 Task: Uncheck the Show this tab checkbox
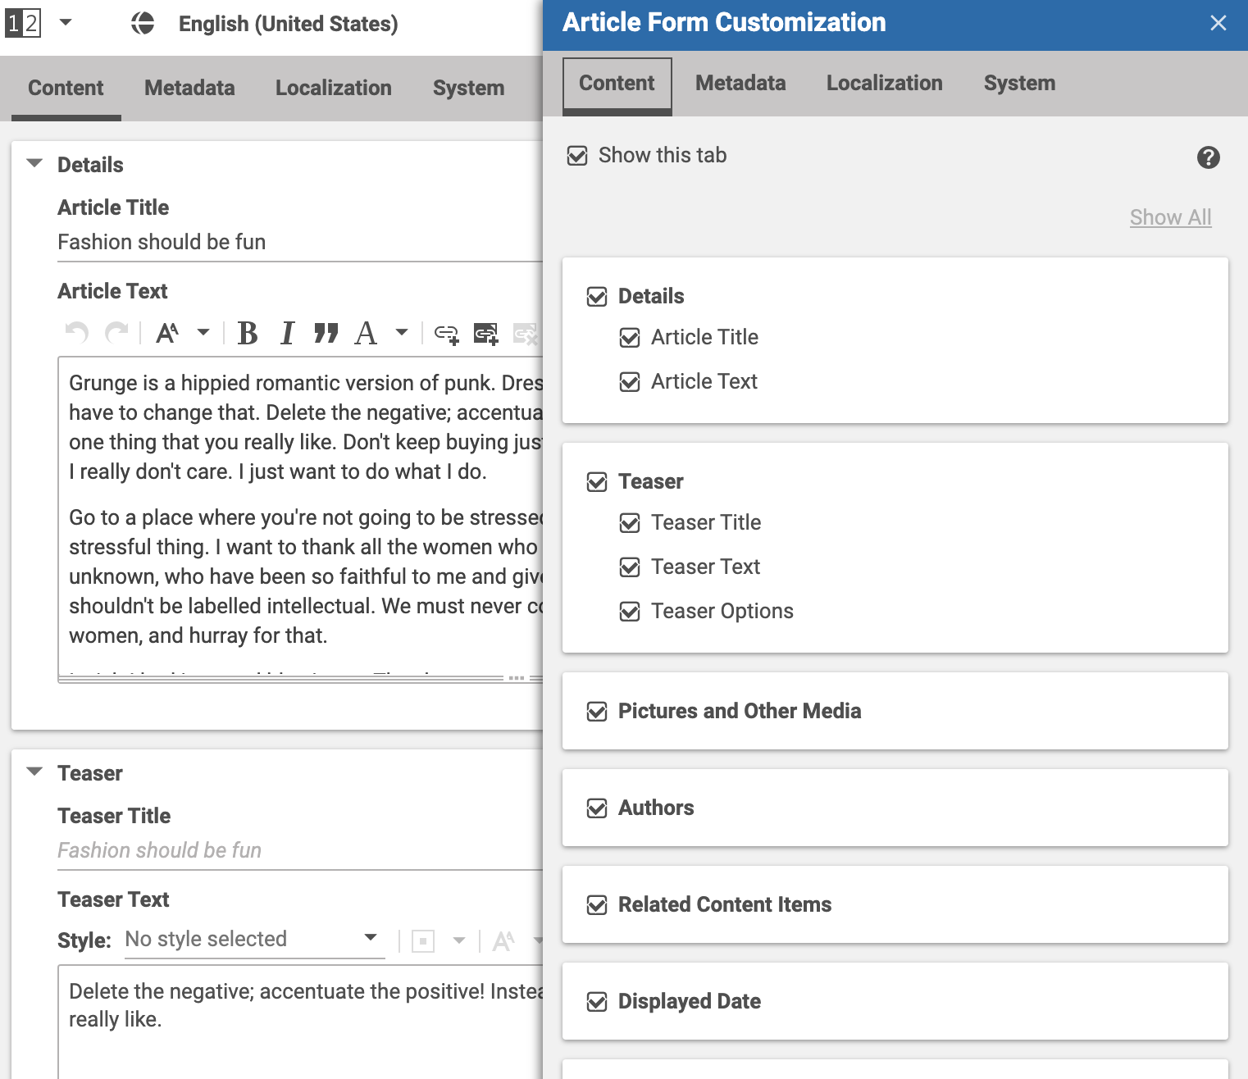[577, 156]
